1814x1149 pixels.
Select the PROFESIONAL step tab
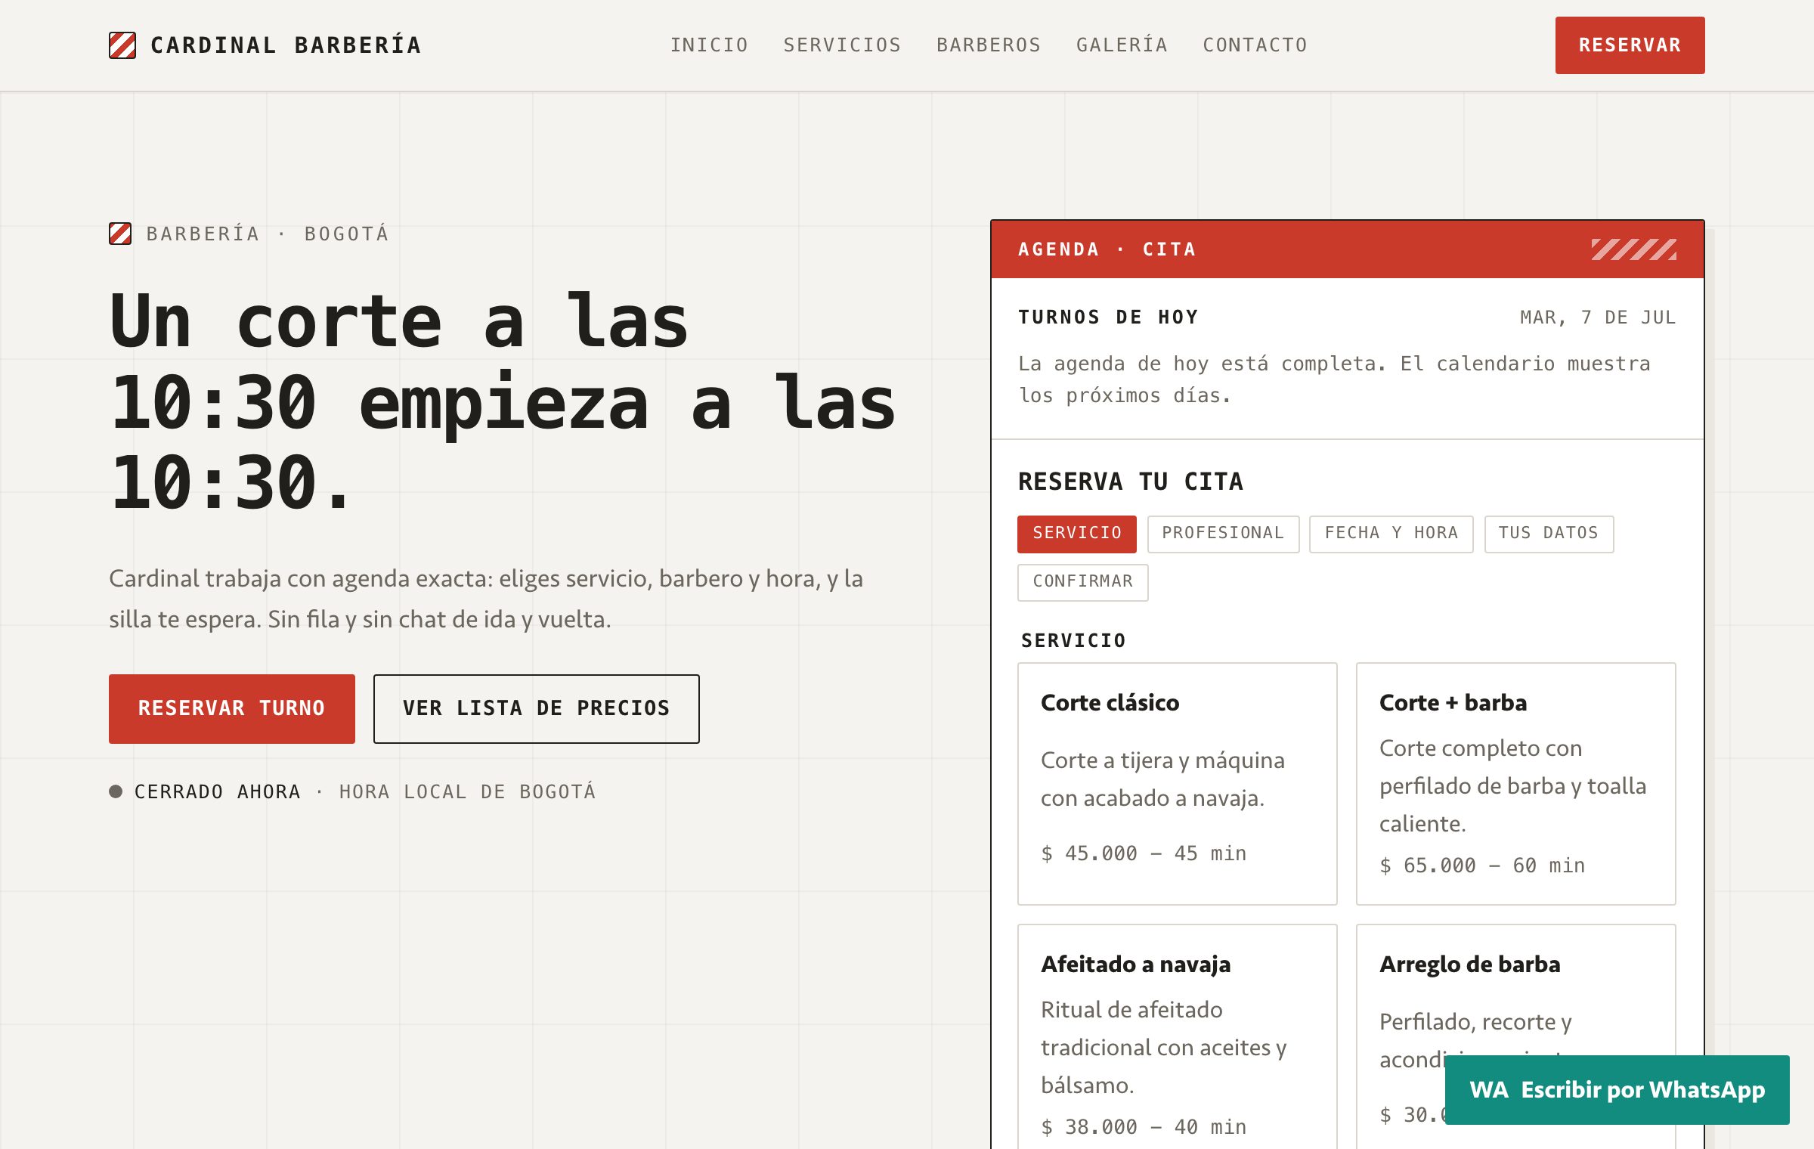click(x=1223, y=534)
